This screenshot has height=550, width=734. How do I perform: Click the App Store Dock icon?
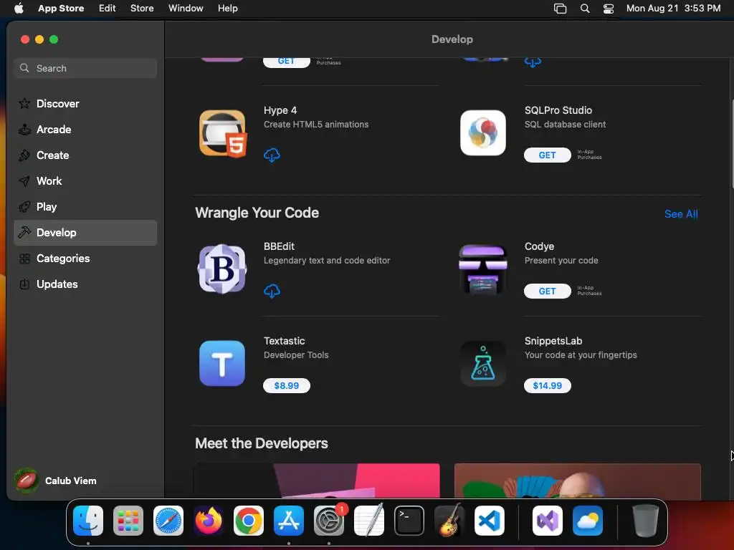coord(289,521)
